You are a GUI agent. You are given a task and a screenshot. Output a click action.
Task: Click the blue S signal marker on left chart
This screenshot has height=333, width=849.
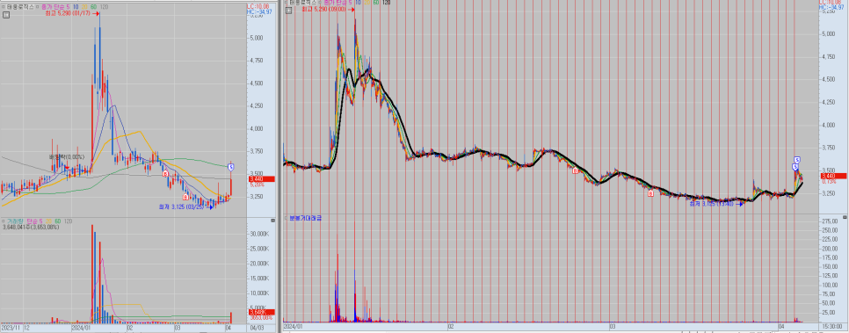[x=230, y=167]
